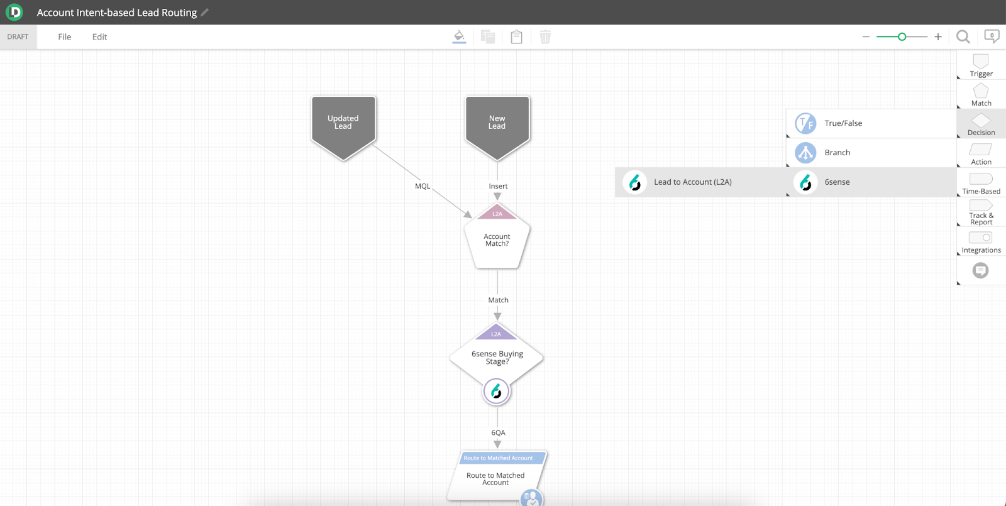Choose the True/False decision option
The height and width of the screenshot is (506, 1006).
point(843,123)
